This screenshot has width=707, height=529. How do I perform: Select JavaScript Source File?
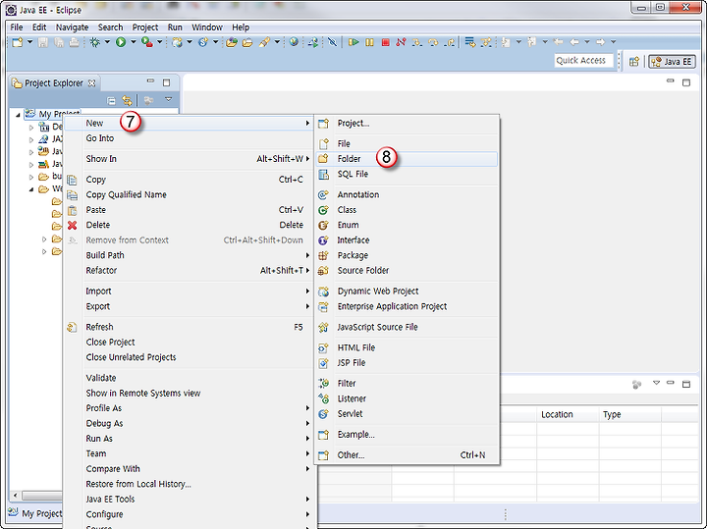407,328
